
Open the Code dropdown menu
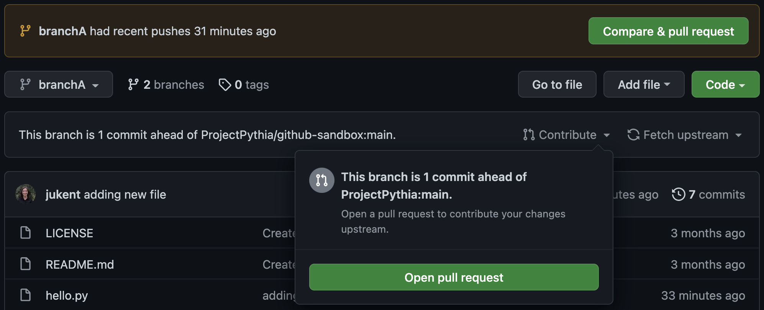[725, 84]
